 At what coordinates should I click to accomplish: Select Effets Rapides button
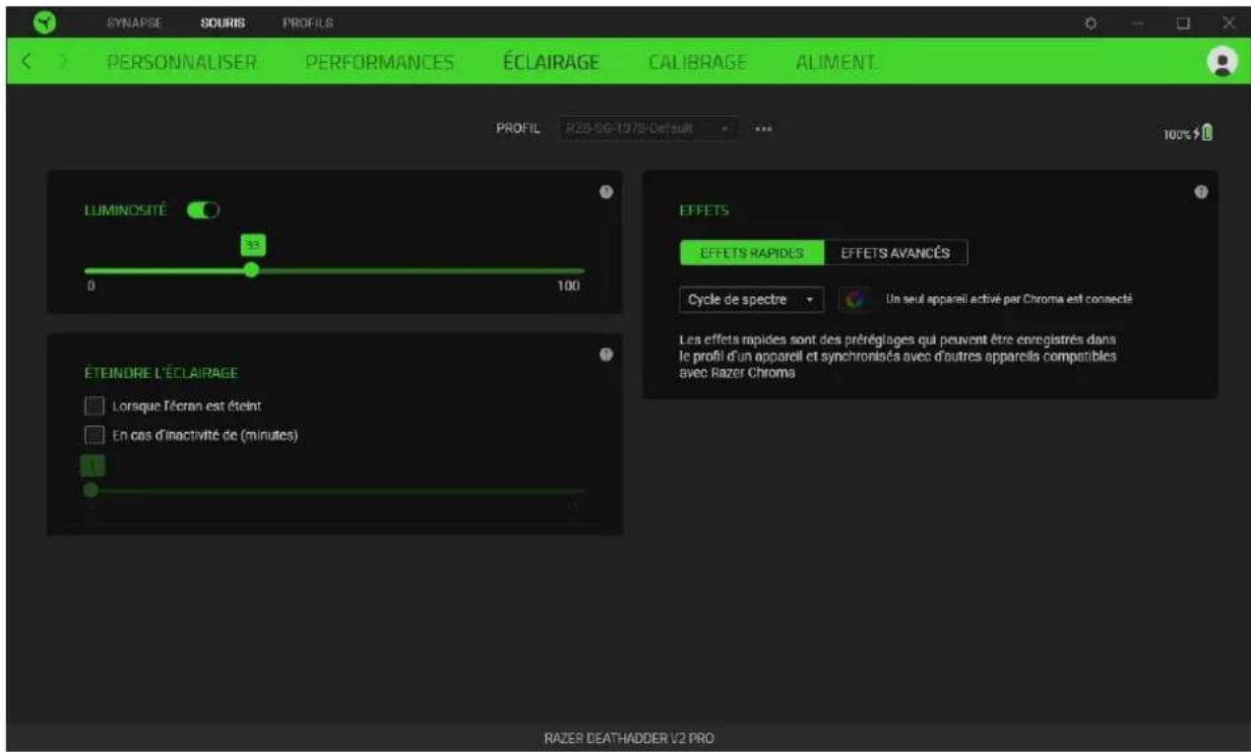click(x=752, y=253)
